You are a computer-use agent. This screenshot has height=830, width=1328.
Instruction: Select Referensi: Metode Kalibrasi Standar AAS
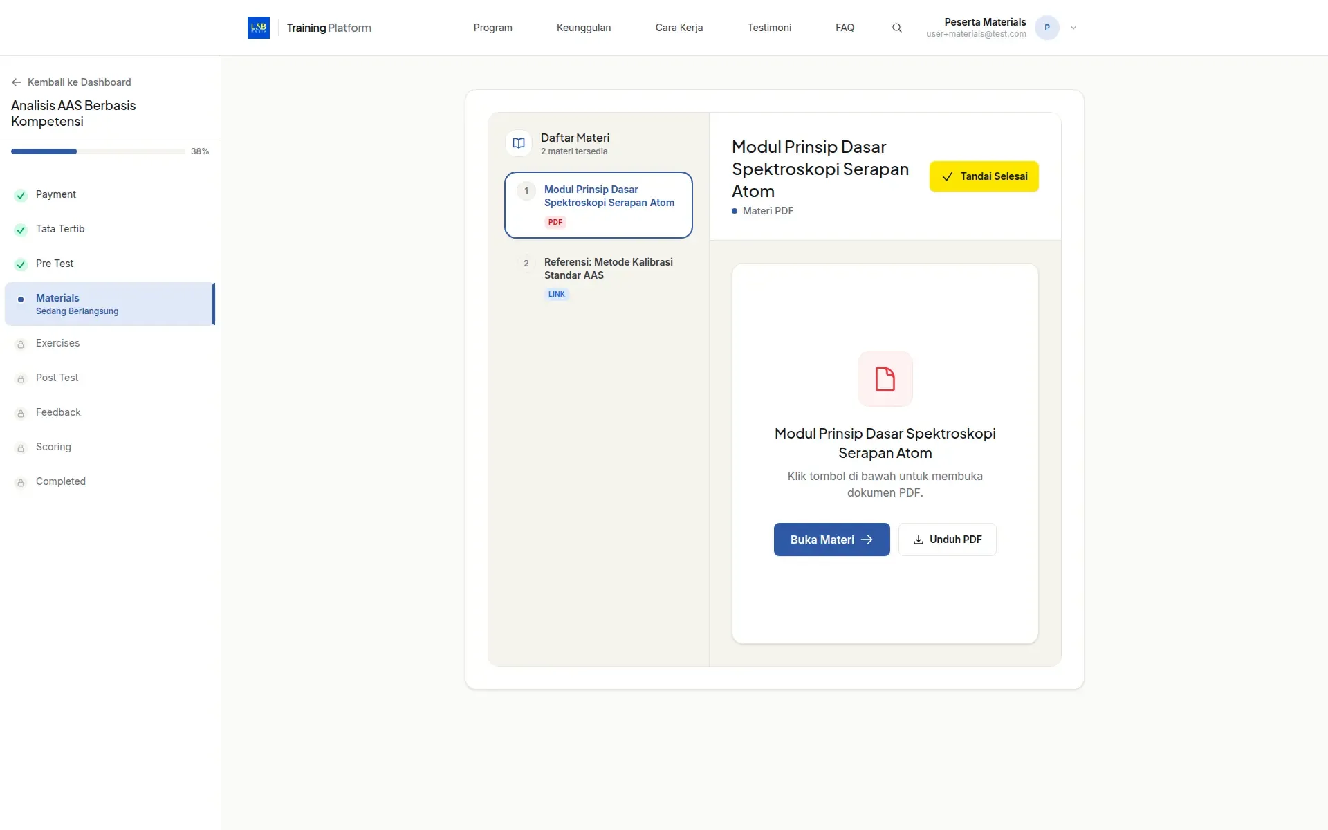click(598, 277)
